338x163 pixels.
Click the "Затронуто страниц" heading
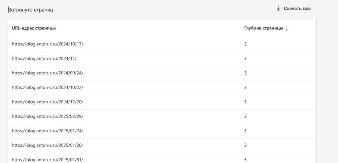(x=31, y=10)
